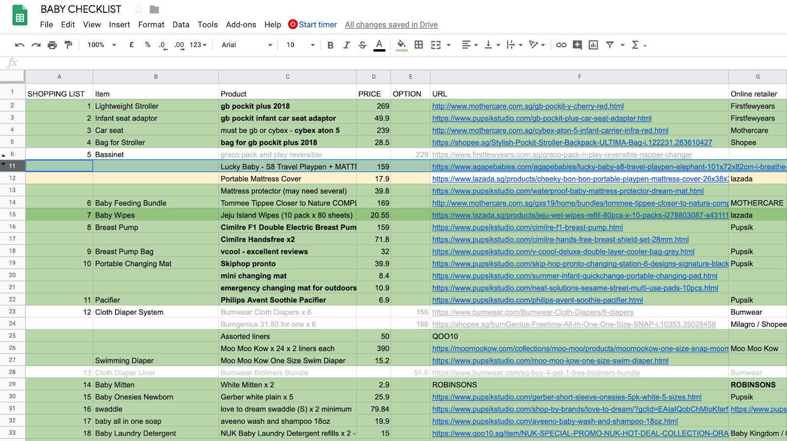787x441 pixels.
Task: Open the Tools menu
Action: 208,25
